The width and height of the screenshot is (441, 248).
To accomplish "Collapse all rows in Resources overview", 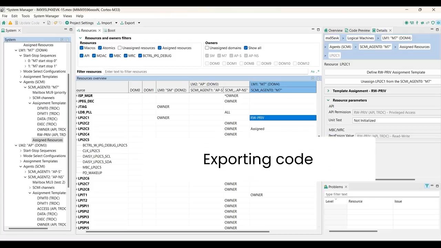I will pos(318,78).
